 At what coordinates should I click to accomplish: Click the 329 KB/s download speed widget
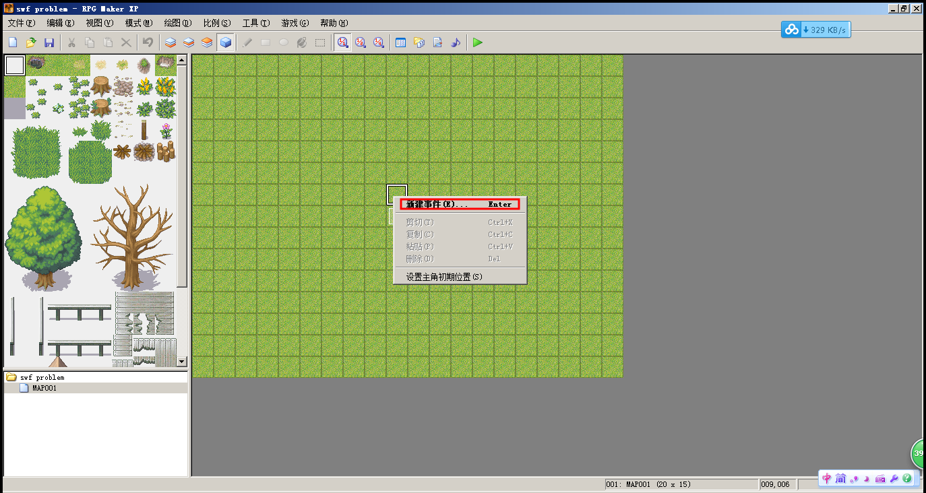[x=816, y=30]
